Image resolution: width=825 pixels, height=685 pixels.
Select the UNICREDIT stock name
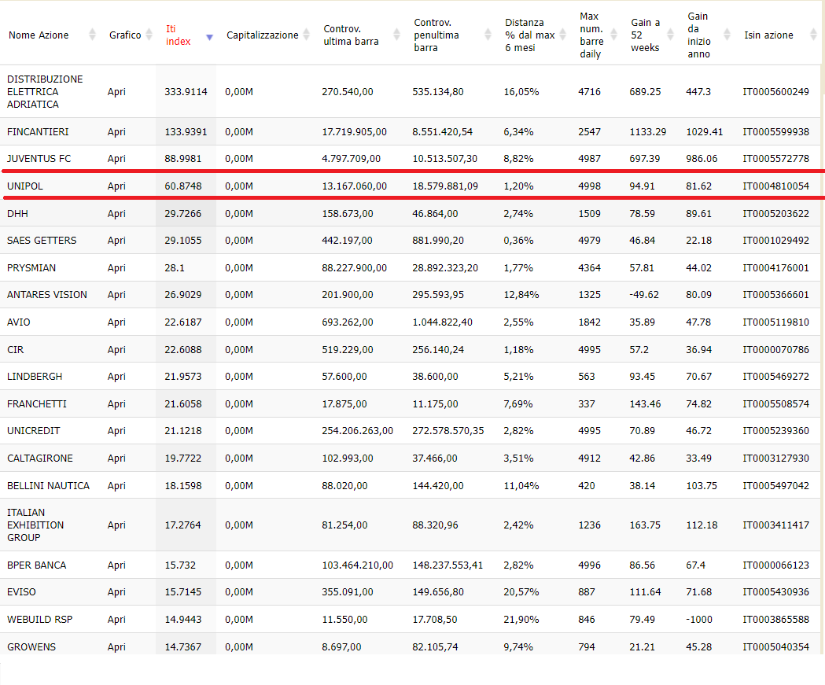tap(34, 430)
